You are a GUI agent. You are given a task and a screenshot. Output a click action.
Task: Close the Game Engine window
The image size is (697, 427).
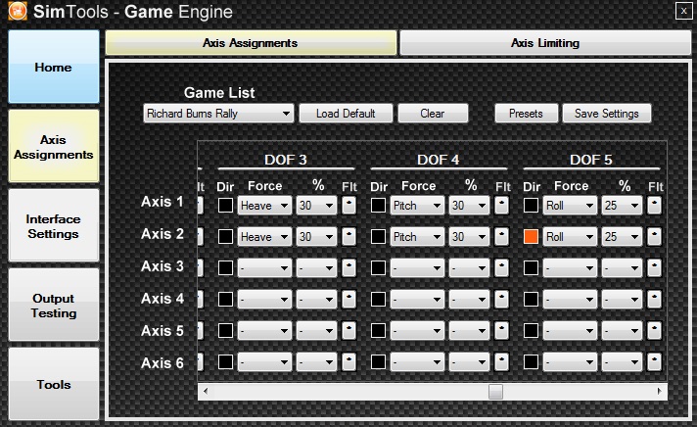coord(682,11)
